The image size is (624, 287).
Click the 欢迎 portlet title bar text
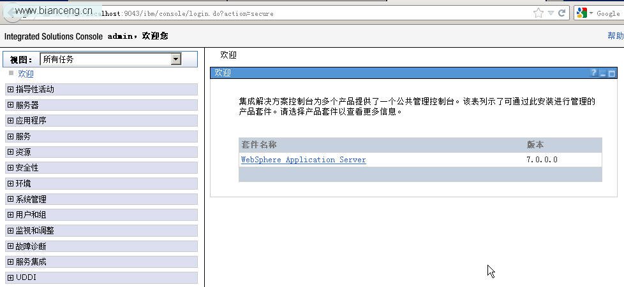(x=223, y=73)
